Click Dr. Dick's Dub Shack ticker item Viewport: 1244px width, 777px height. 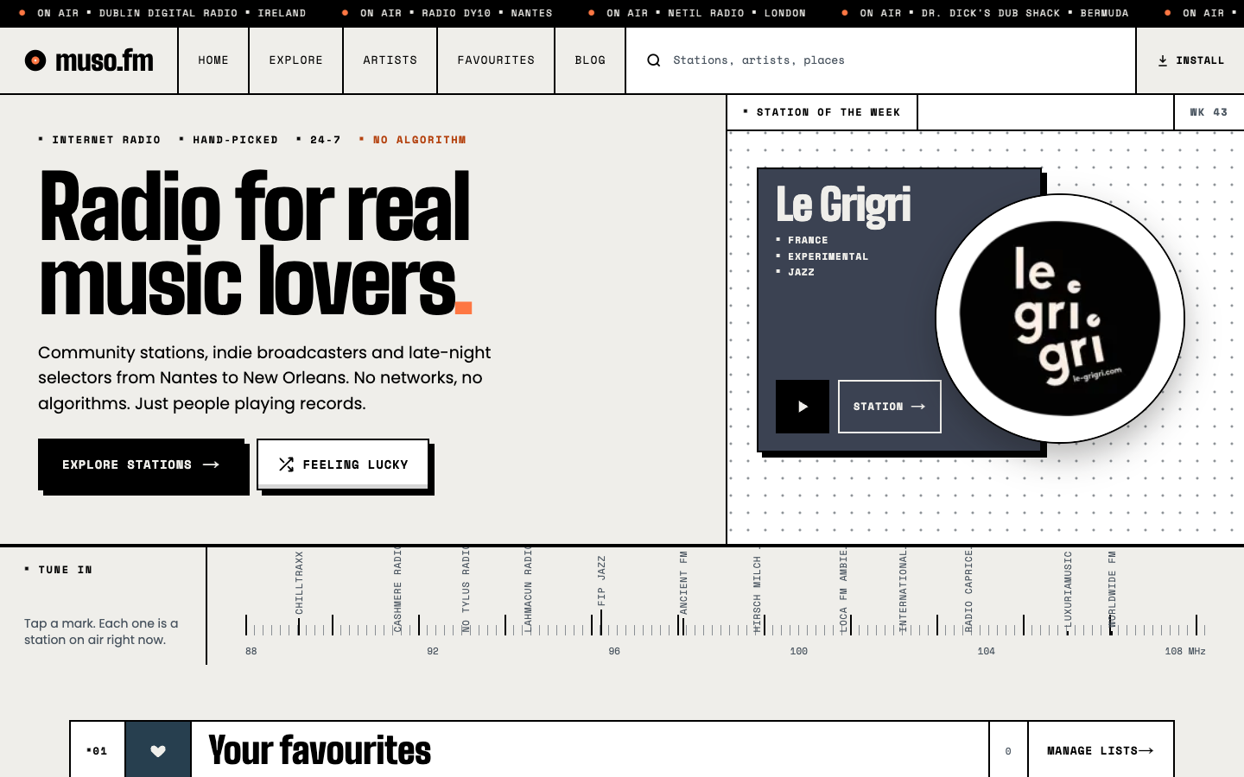[x=985, y=13]
